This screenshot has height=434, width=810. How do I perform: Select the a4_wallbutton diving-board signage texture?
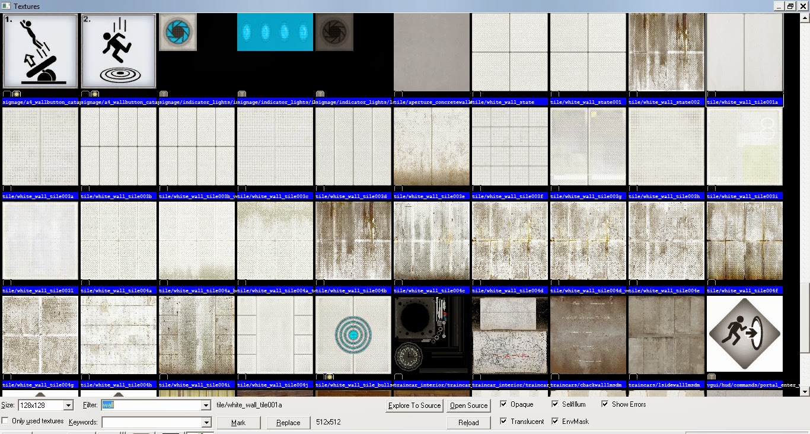click(x=40, y=50)
